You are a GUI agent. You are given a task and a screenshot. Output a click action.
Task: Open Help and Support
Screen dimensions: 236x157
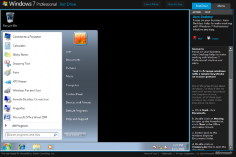tap(77, 119)
